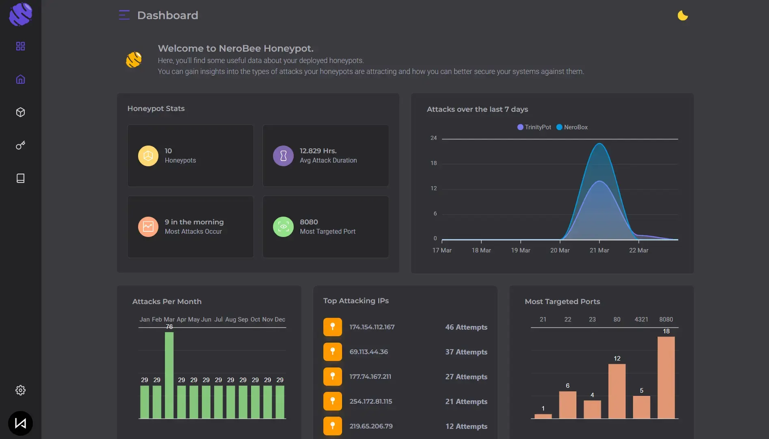The height and width of the screenshot is (439, 769).
Task: Select IP address 254.172.81.115
Action: click(x=371, y=401)
